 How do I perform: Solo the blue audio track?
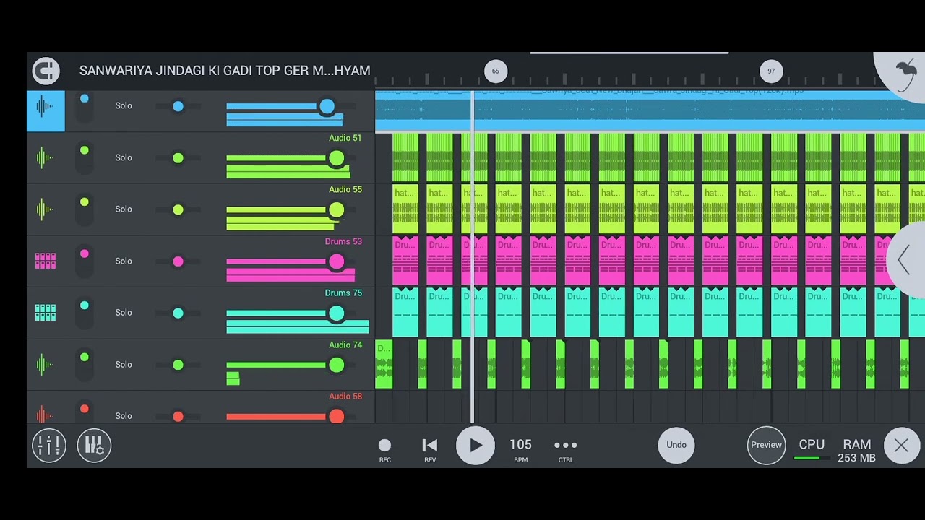124,105
